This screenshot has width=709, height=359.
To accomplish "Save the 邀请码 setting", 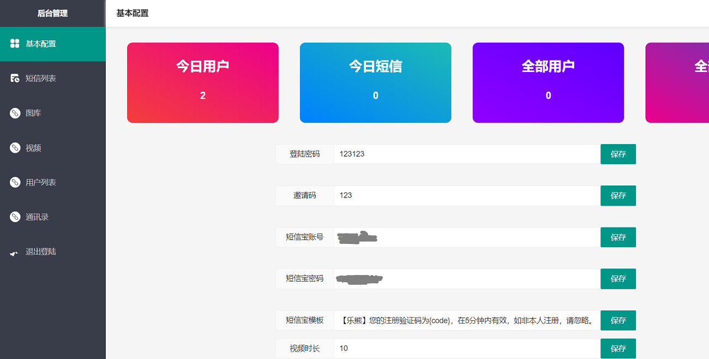I will 618,196.
